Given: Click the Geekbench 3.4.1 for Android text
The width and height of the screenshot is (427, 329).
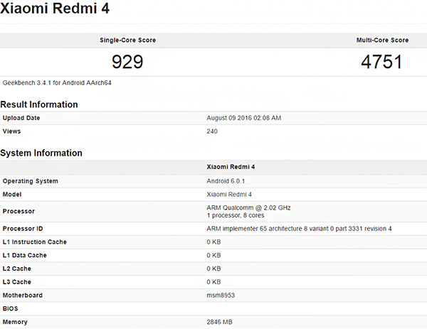Looking at the screenshot, I should 57,82.
